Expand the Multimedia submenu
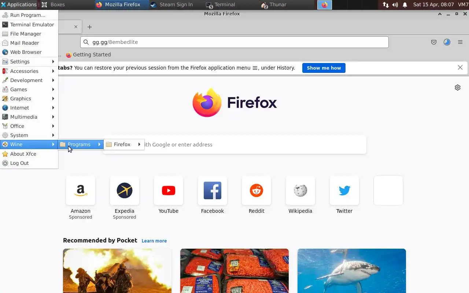 [x=29, y=117]
